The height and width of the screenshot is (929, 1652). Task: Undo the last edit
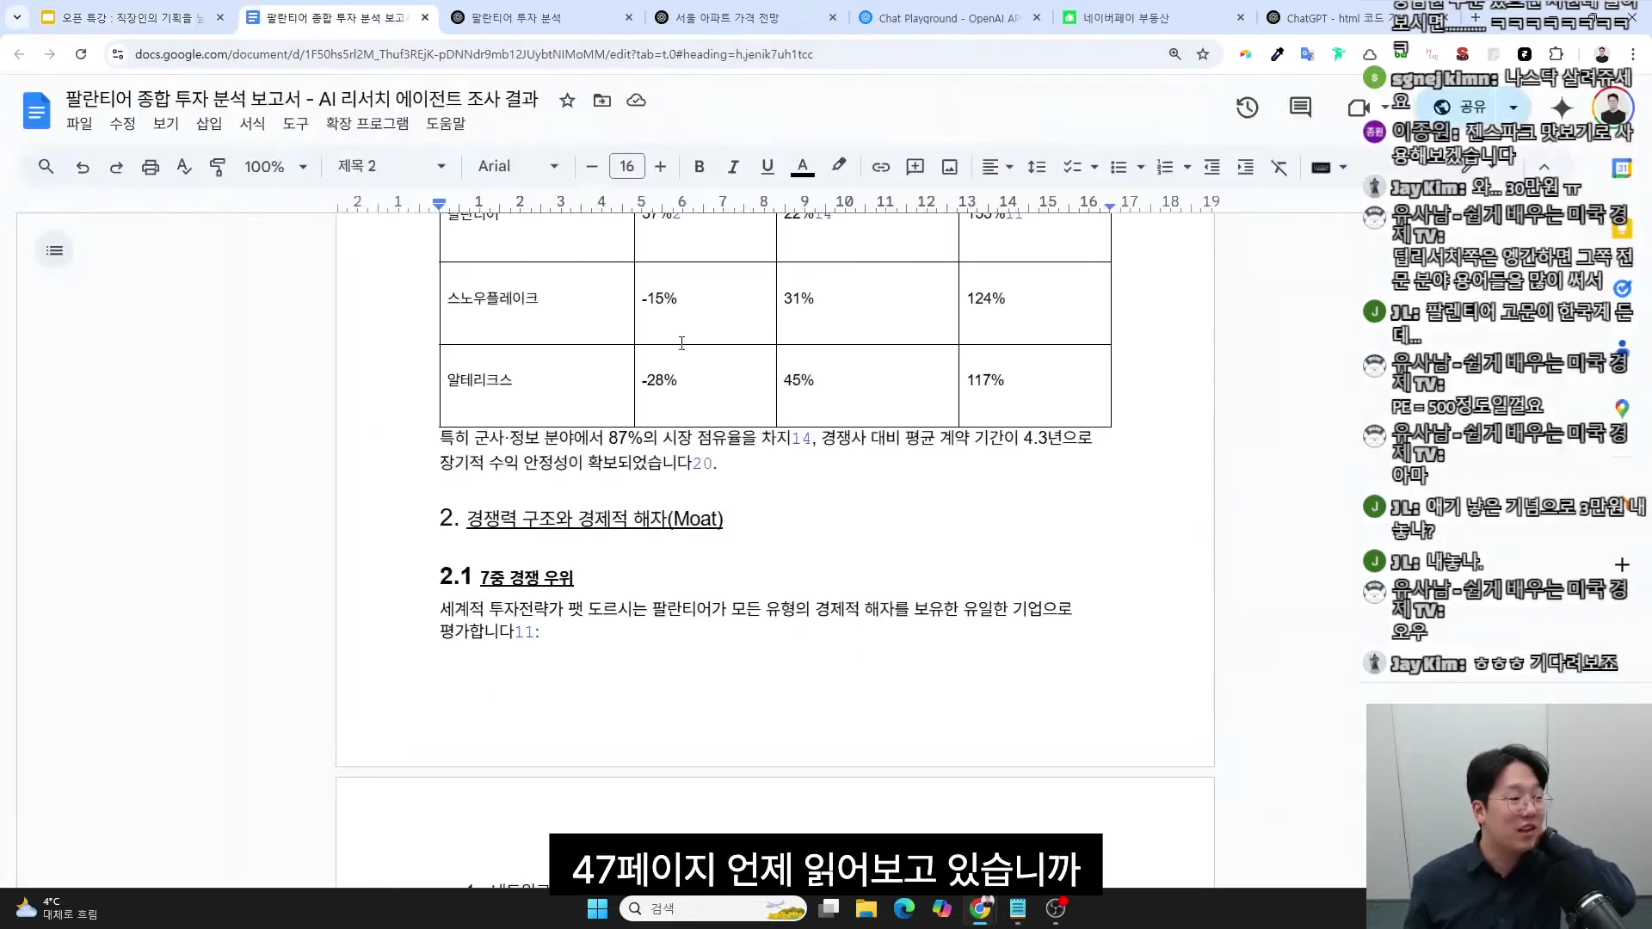click(83, 167)
